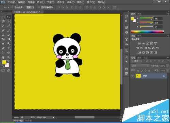The height and width of the screenshot is (123, 170).
Task: Select the Lasso tool
Action: tap(3, 21)
